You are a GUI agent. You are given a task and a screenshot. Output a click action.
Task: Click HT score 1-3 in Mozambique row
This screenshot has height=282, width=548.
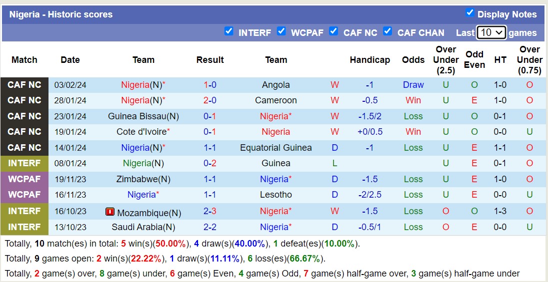[x=500, y=211]
